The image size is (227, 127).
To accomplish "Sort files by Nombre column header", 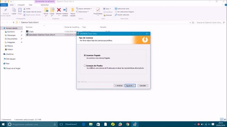I will pyautogui.click(x=29, y=27).
